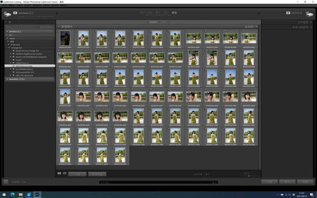The height and width of the screenshot is (198, 317).
Task: Switch to grid view icon in toolbar
Action: coord(59,173)
